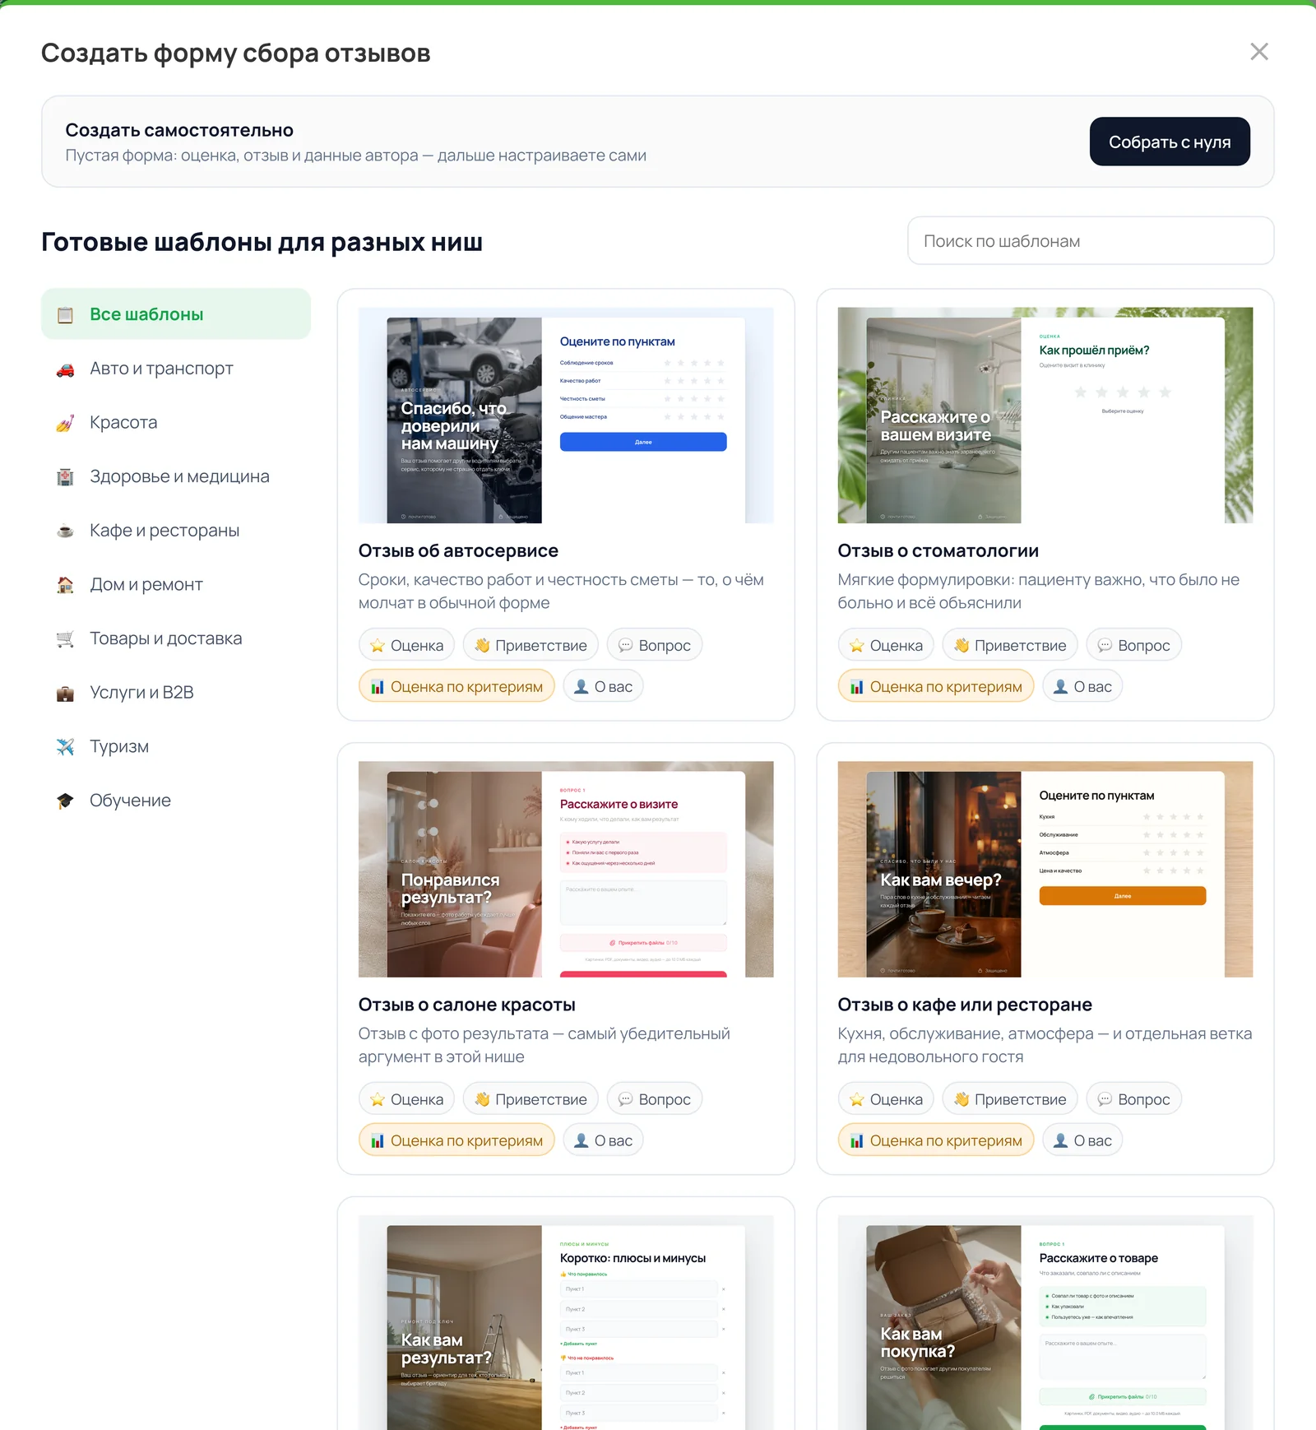Click the Приветствие tag on Отзыв о кафе или ресторане

1010,1099
